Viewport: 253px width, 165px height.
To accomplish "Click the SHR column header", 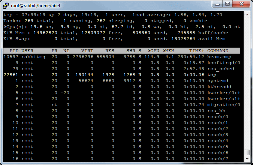I will click(131, 51).
